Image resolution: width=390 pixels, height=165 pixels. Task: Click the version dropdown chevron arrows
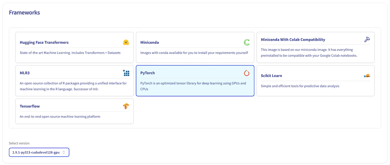point(64,152)
